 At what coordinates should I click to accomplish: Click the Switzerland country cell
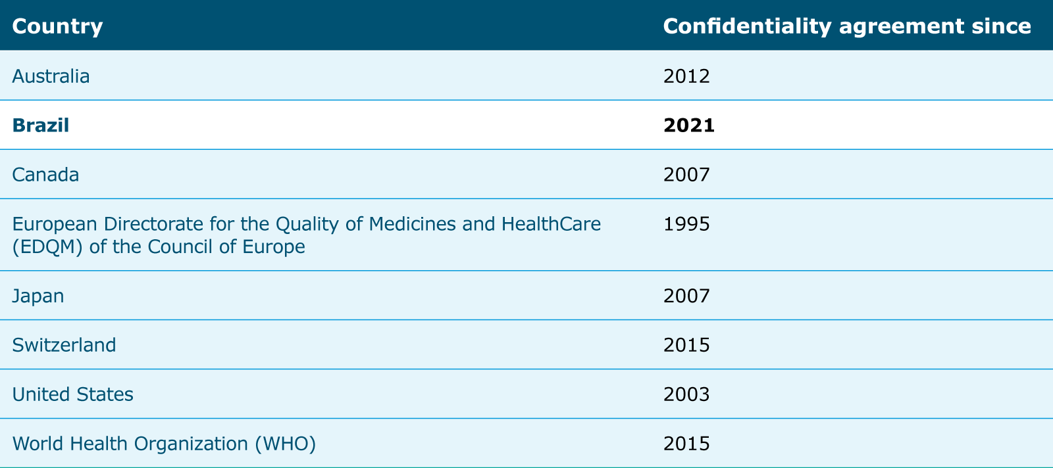[64, 345]
